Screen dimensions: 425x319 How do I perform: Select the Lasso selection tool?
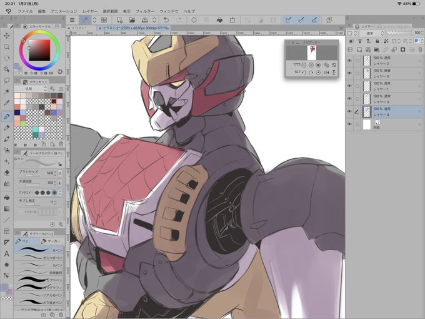(x=6, y=81)
